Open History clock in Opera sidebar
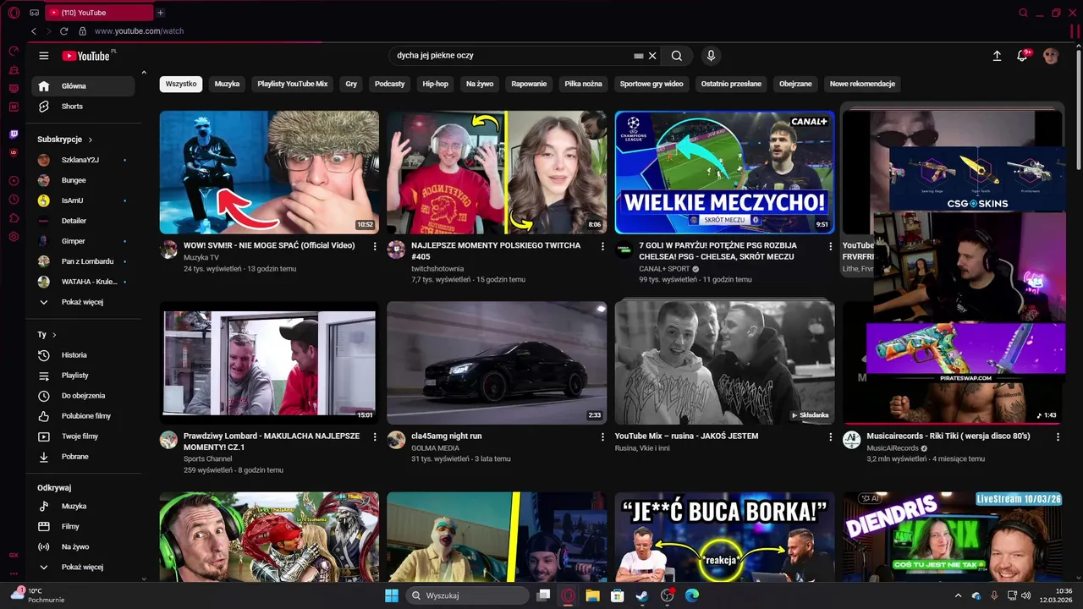 point(14,200)
